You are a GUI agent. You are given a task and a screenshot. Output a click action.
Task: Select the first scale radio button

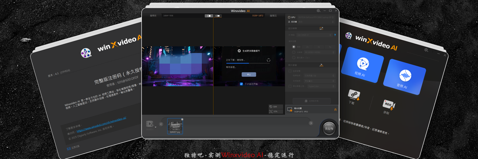293,47
